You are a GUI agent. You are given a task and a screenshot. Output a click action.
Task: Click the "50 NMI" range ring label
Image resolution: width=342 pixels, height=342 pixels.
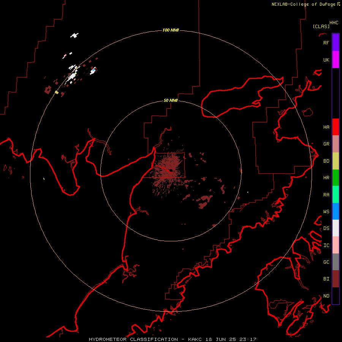171,100
